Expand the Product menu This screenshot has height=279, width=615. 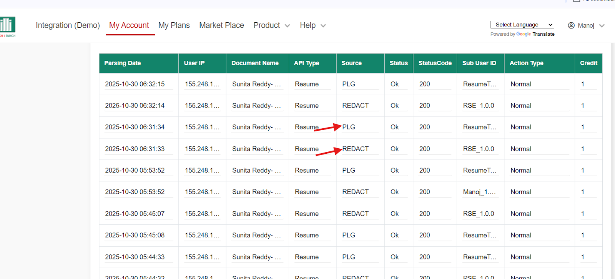tap(271, 25)
